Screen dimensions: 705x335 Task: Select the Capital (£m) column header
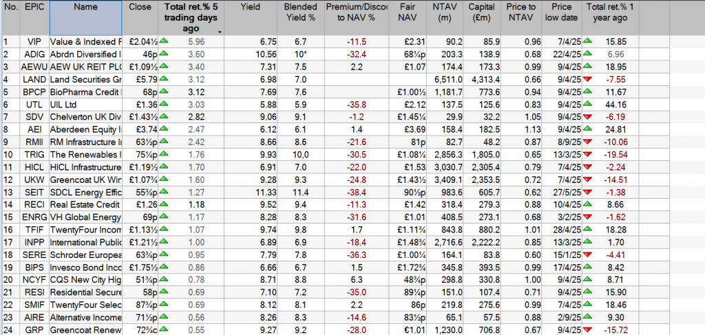tap(481, 19)
